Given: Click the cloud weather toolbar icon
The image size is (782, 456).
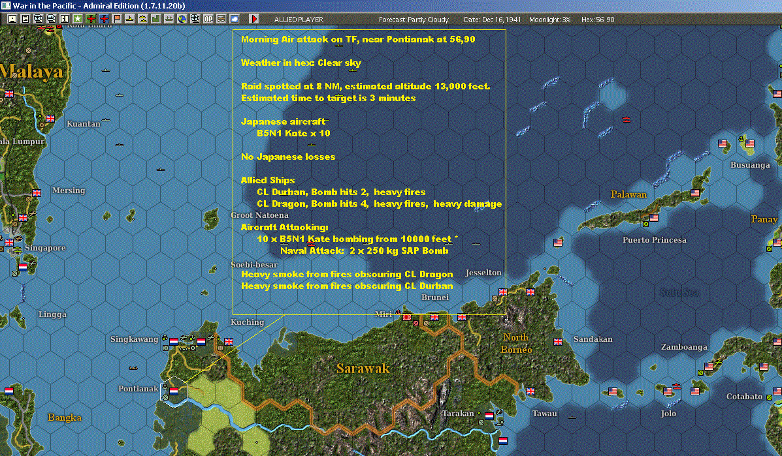Looking at the screenshot, I should click(235, 19).
